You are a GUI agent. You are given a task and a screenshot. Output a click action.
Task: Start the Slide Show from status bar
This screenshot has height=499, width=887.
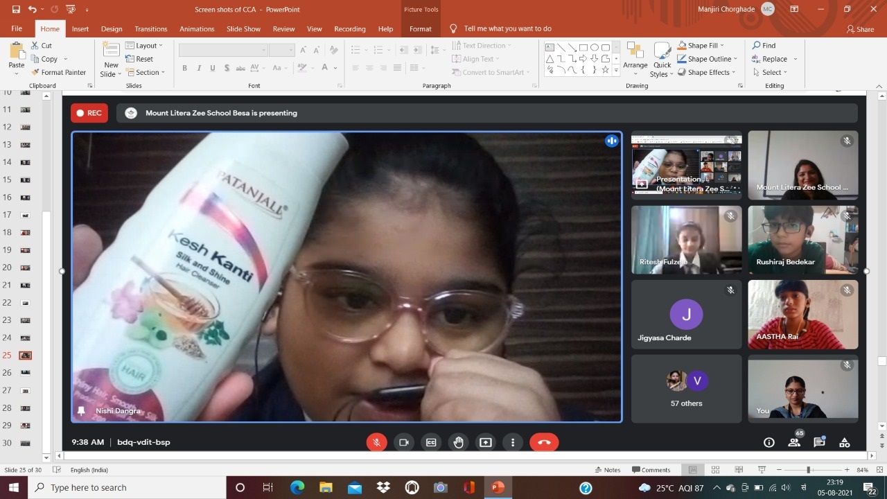[762, 470]
